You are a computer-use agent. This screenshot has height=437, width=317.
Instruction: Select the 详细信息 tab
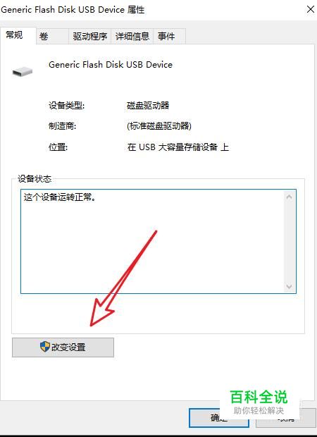point(132,36)
